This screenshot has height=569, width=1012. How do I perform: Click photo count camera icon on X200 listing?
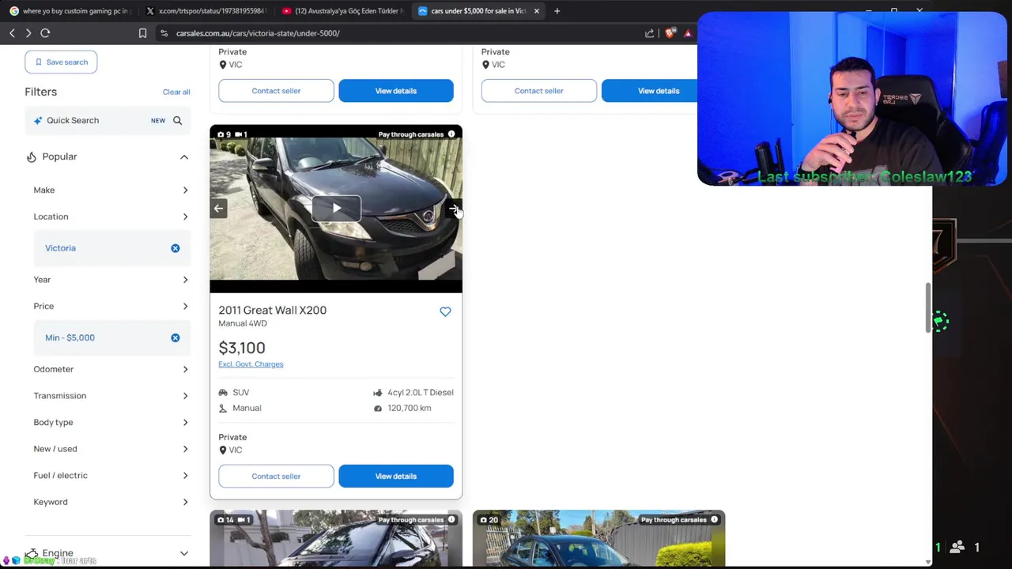[221, 134]
